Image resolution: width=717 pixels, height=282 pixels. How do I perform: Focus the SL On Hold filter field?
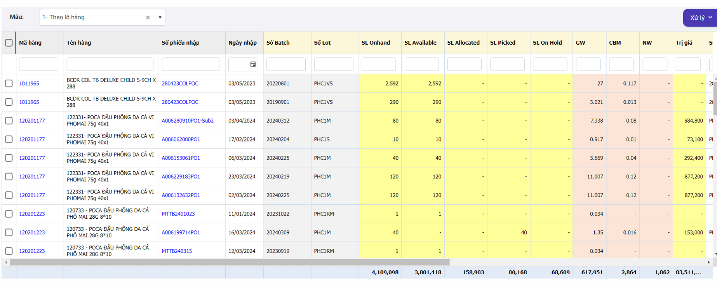[x=550, y=64]
